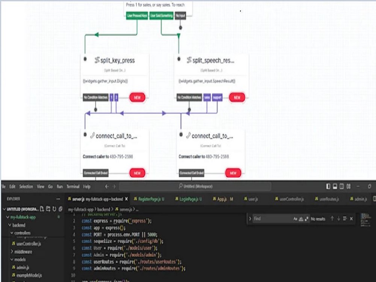Click No Input transition
Screen dimensions: 376x282
point(180,16)
